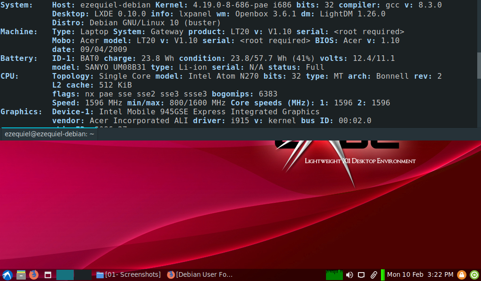
Task: Click 'Debian GNU/Linux 10 (buster)' distro text
Action: point(155,22)
